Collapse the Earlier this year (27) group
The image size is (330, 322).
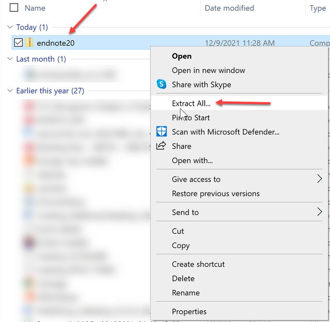pyautogui.click(x=10, y=90)
